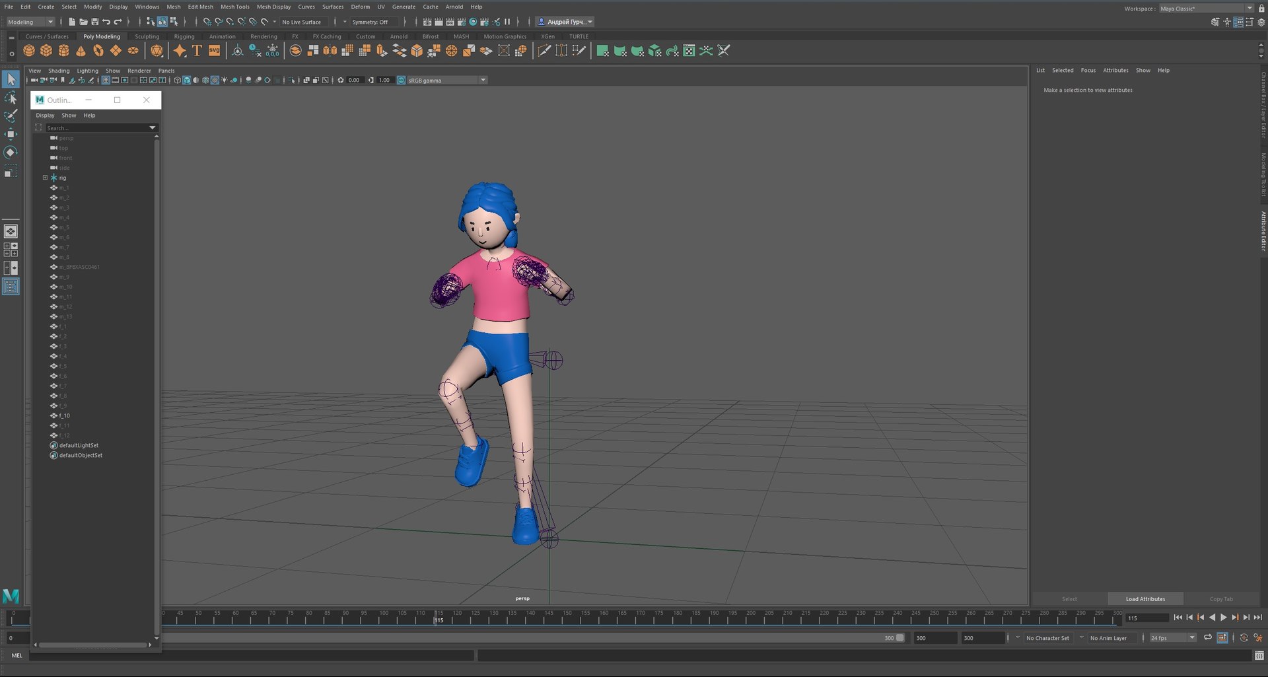Click the Redo arrow icon
This screenshot has width=1268, height=677.
118,22
